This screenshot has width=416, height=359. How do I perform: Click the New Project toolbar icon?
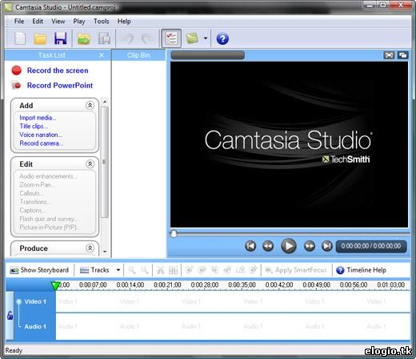click(x=20, y=38)
